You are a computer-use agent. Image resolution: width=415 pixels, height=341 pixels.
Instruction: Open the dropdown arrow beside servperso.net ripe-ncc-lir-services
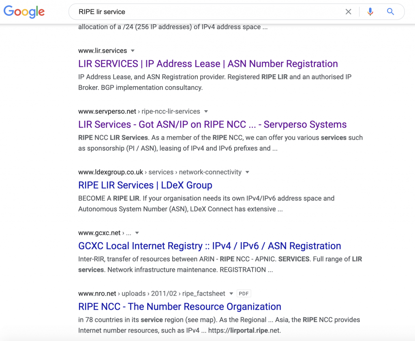(x=206, y=112)
